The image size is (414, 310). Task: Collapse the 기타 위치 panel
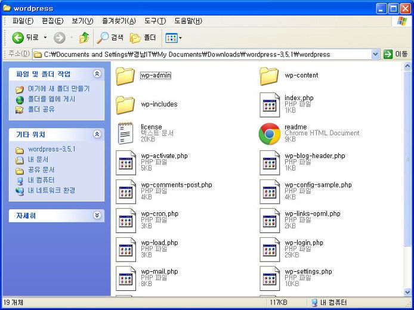click(x=97, y=134)
